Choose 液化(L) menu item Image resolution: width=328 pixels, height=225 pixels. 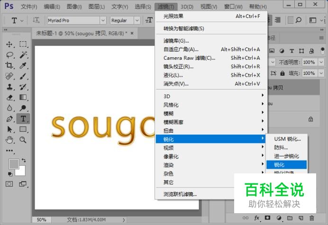point(211,75)
